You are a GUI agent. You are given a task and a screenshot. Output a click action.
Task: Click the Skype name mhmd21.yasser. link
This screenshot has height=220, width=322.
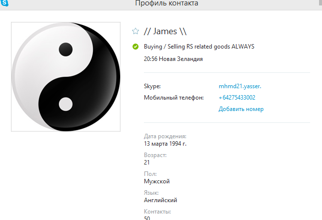tap(240, 86)
